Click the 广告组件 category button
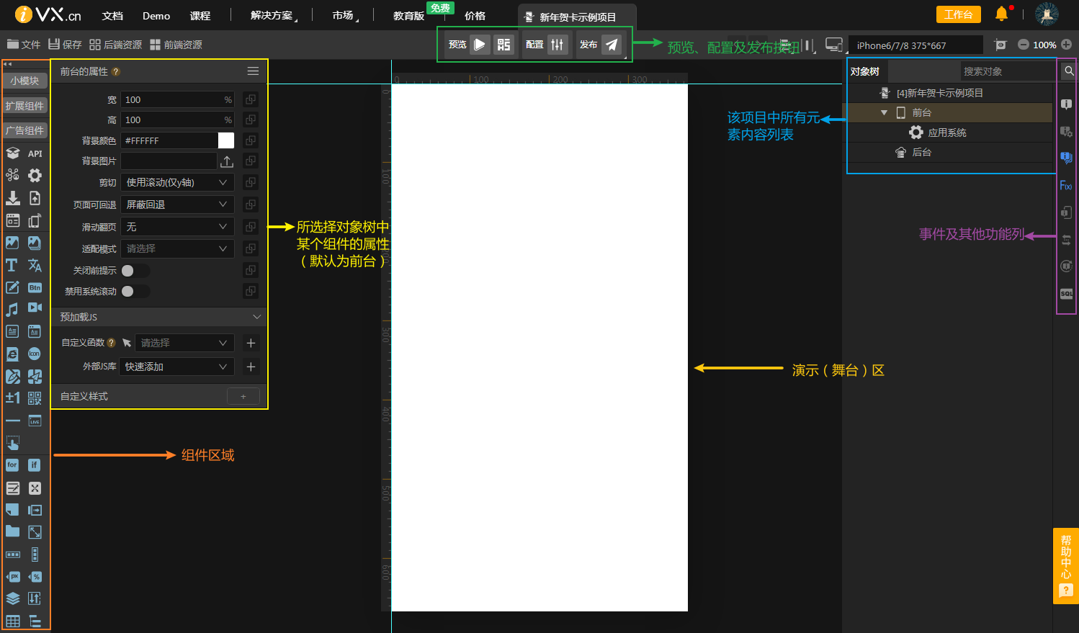The width and height of the screenshot is (1079, 633). [25, 130]
